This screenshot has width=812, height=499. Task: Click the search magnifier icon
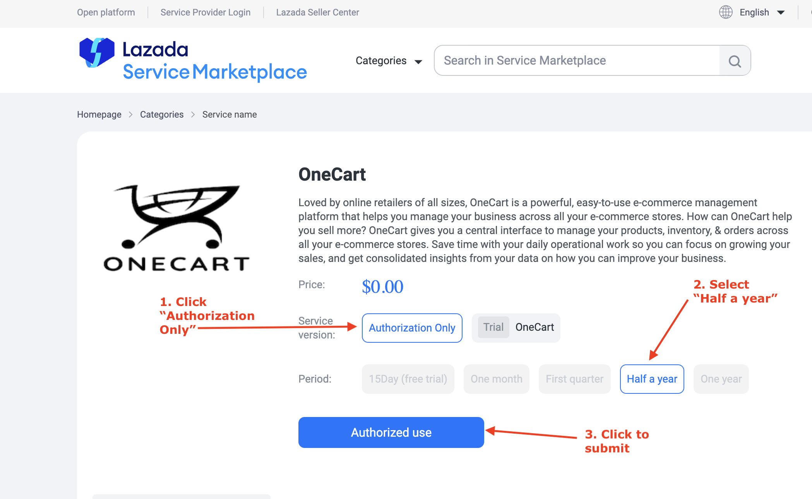pyautogui.click(x=735, y=61)
